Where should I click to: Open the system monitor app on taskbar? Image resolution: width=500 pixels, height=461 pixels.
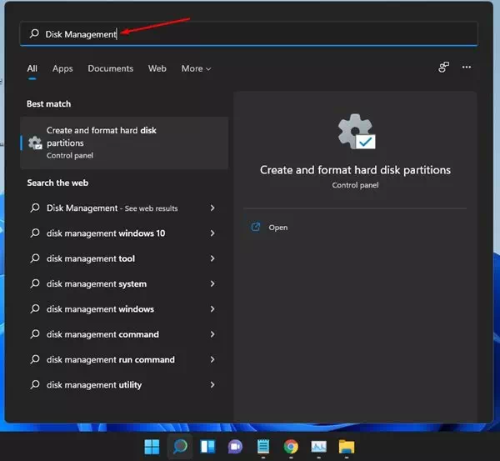(319, 447)
